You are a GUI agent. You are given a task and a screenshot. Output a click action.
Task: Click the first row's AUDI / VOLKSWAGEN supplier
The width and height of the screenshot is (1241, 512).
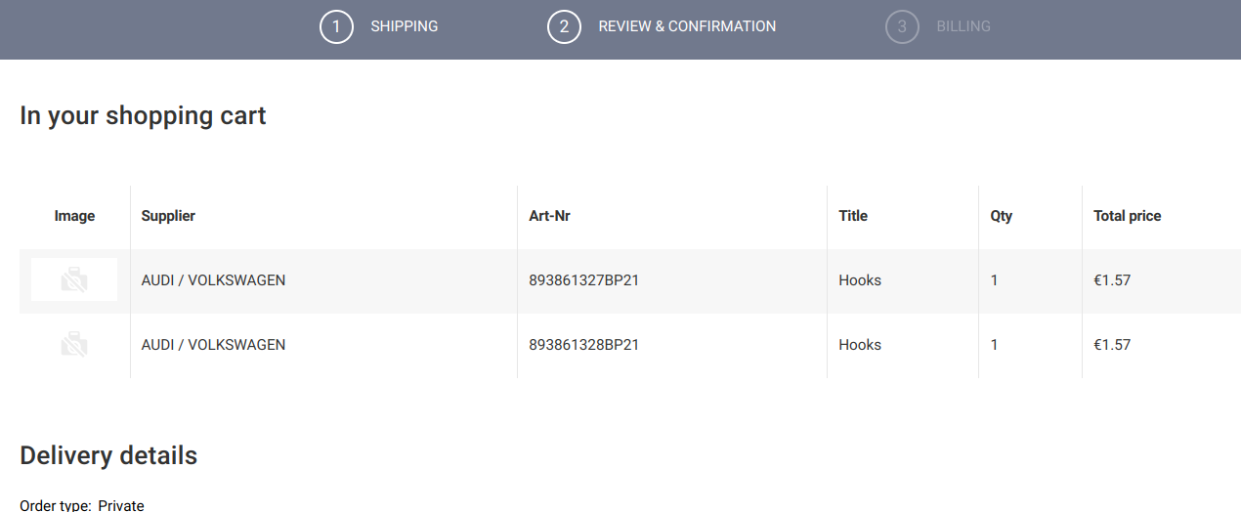click(x=213, y=280)
